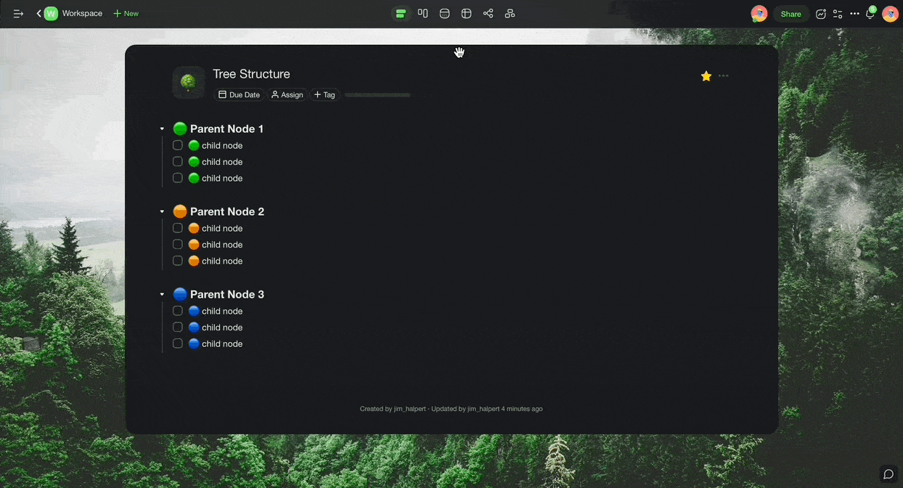This screenshot has width=903, height=488.
Task: Open the mind map view icon
Action: click(x=488, y=14)
